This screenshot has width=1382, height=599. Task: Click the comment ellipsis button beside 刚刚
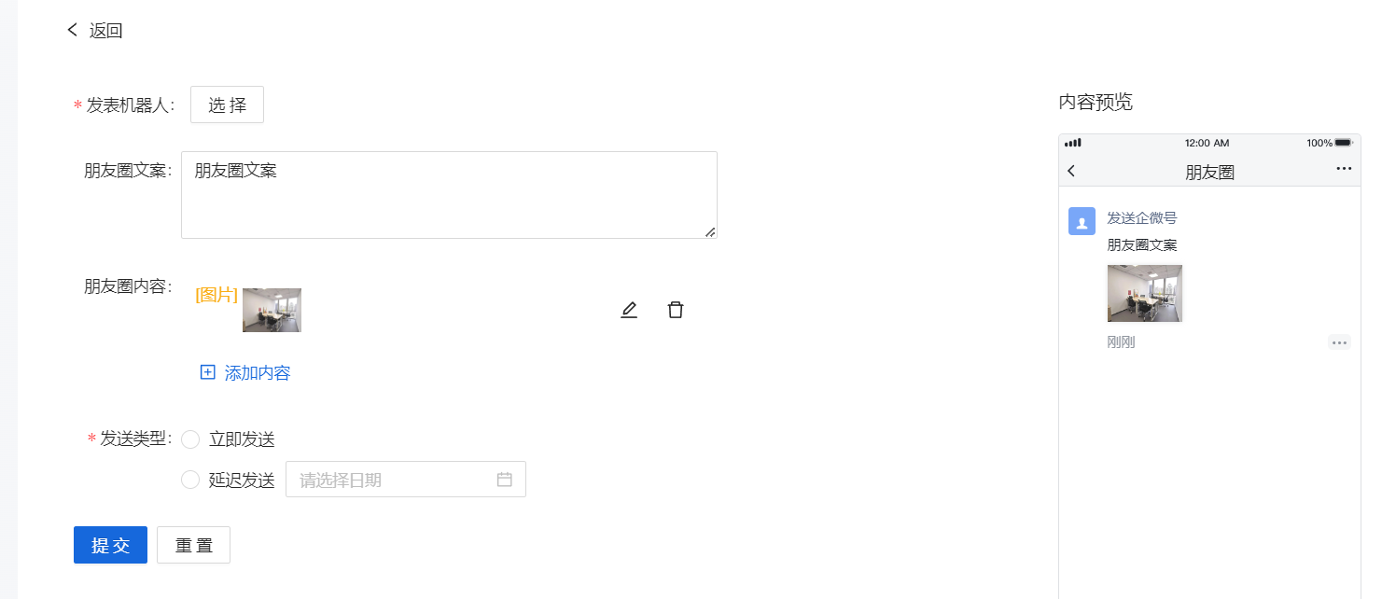click(1339, 342)
